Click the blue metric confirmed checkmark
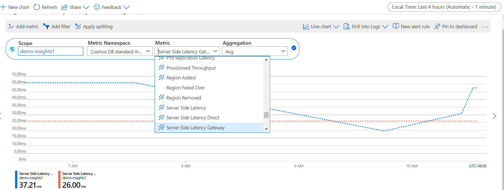Viewport: 504px width, 190px height. (x=294, y=48)
